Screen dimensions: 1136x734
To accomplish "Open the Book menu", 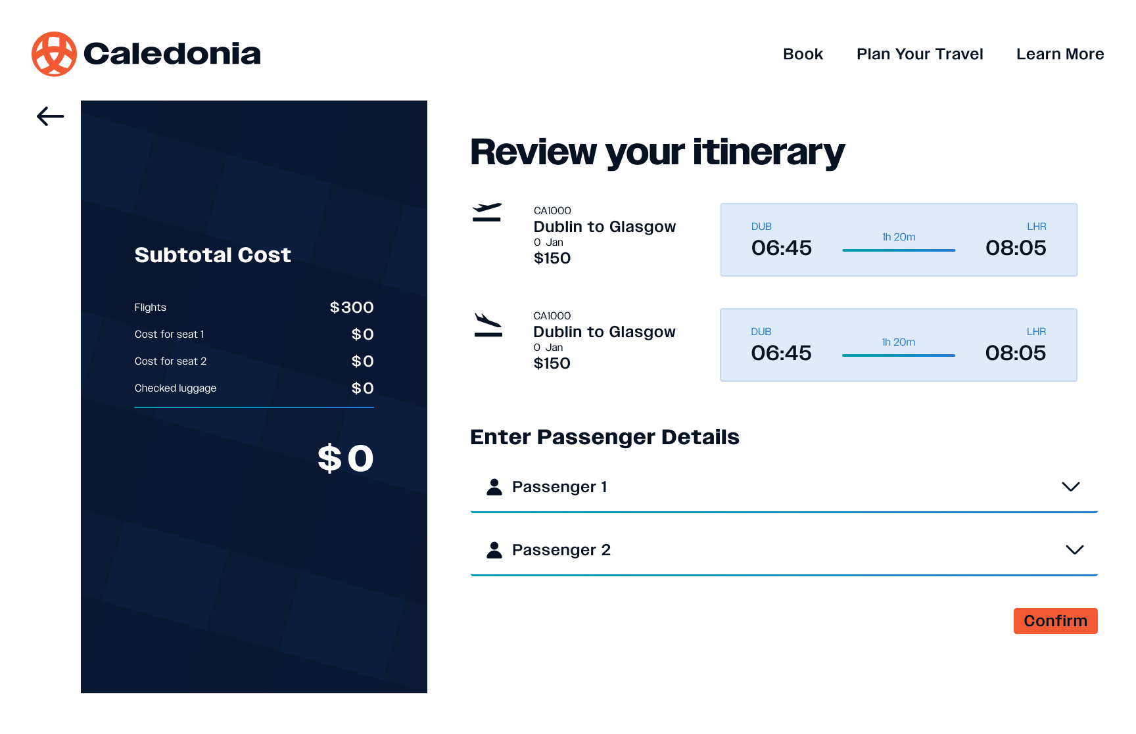I will pos(803,54).
